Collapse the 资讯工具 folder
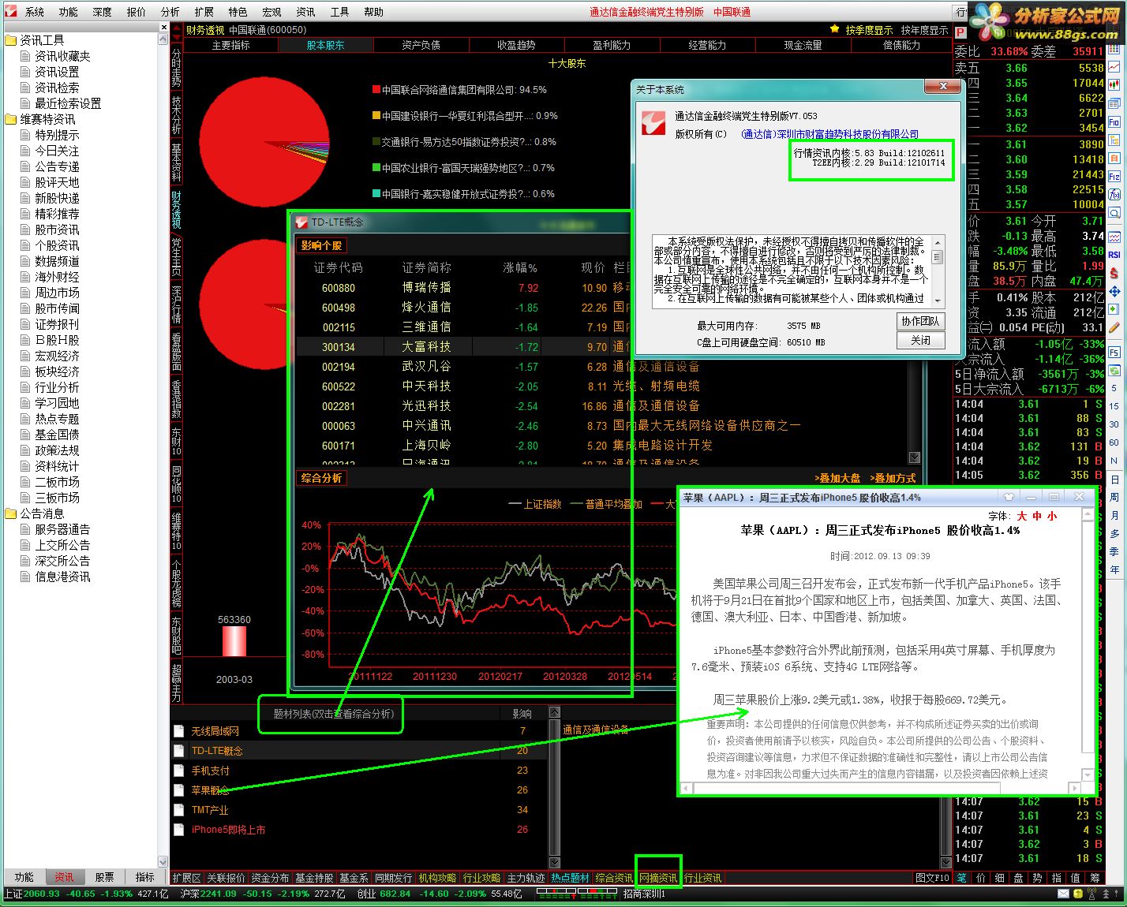Viewport: 1127px width, 907px height. pos(11,40)
